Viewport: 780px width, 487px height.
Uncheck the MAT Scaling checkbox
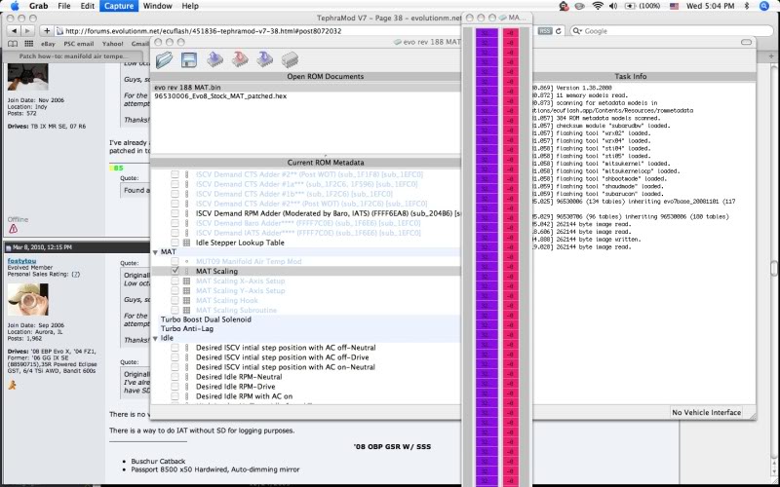(x=175, y=271)
